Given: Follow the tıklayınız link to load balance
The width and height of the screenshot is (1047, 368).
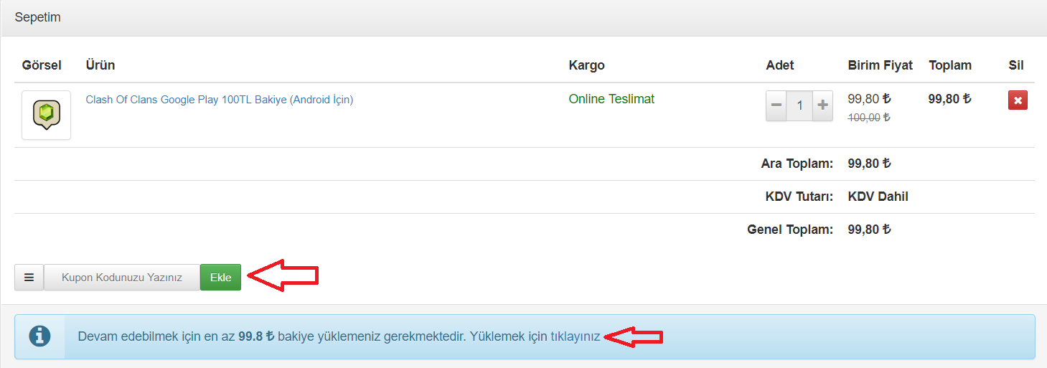Looking at the screenshot, I should 576,336.
